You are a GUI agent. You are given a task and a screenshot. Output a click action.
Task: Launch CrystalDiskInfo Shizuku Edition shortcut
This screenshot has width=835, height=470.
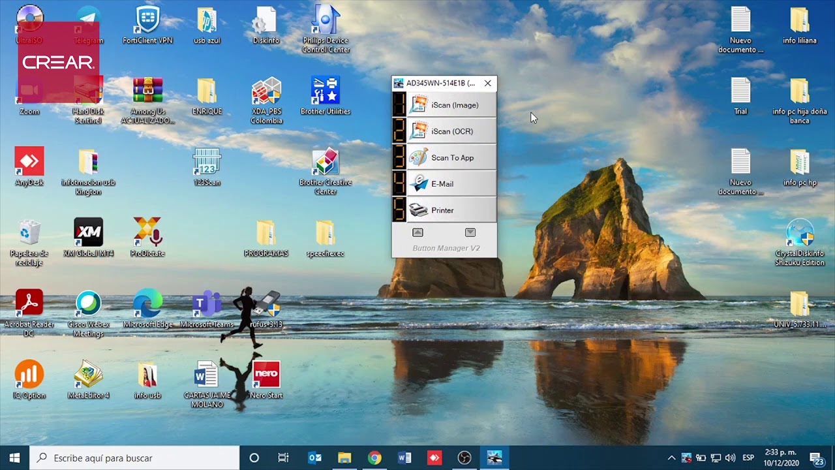point(800,243)
